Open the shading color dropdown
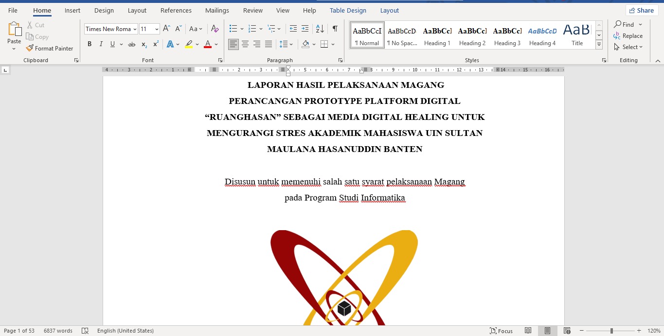664x336 pixels. pyautogui.click(x=314, y=44)
